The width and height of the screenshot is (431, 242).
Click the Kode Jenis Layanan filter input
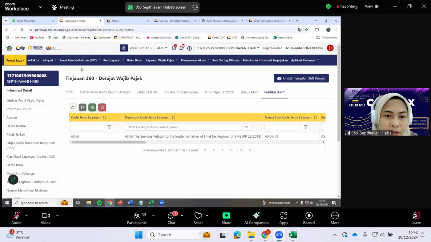[87, 127]
